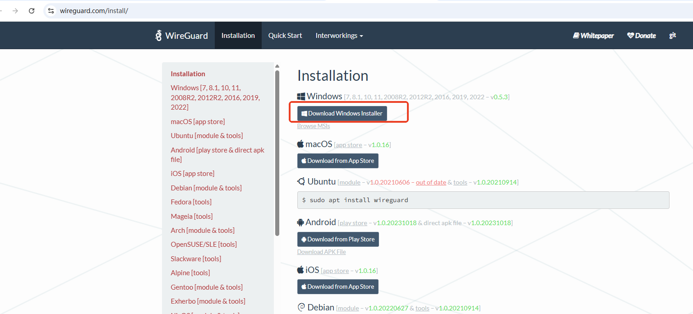Click the v0.5.3 Windows version text
This screenshot has height=314, width=693.
tap(499, 97)
